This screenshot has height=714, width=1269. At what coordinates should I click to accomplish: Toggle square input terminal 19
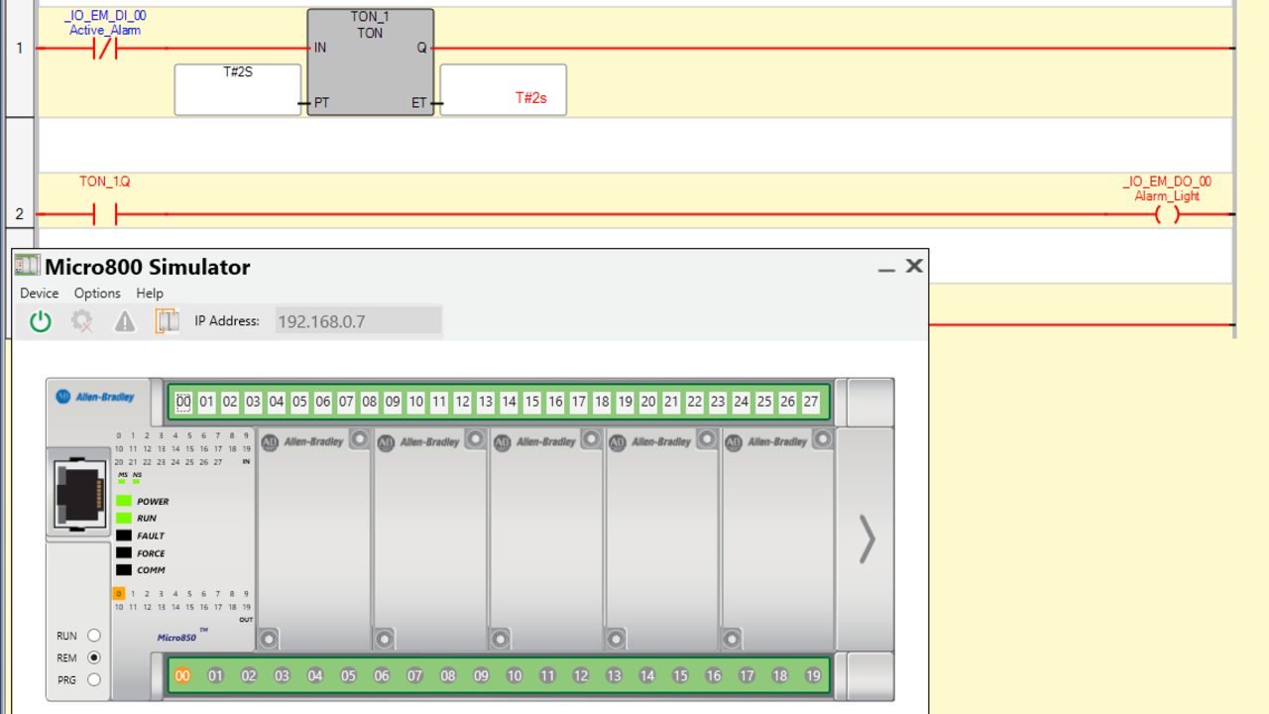625,402
